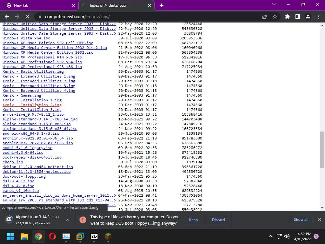The width and height of the screenshot is (325, 244).
Task: Open the Chrome profile icon
Action: coord(308,17)
